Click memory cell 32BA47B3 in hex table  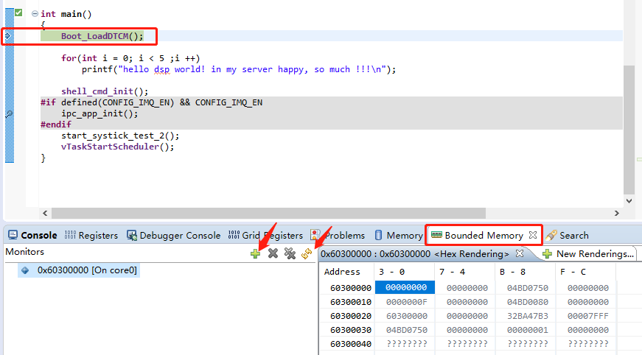tap(528, 316)
